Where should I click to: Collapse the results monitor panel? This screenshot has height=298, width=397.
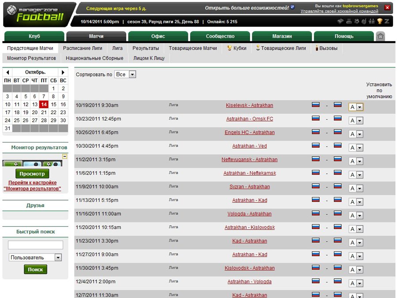pos(65,156)
